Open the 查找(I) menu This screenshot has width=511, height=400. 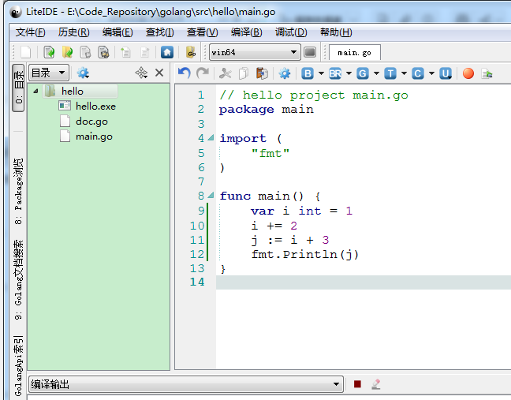[159, 32]
